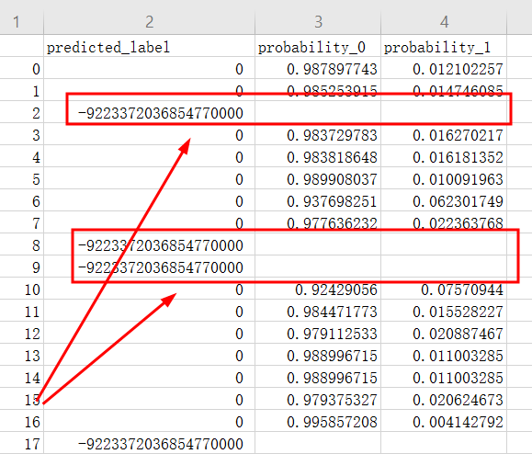
Task: Select cell with value 0.016270217
Action: pos(444,135)
